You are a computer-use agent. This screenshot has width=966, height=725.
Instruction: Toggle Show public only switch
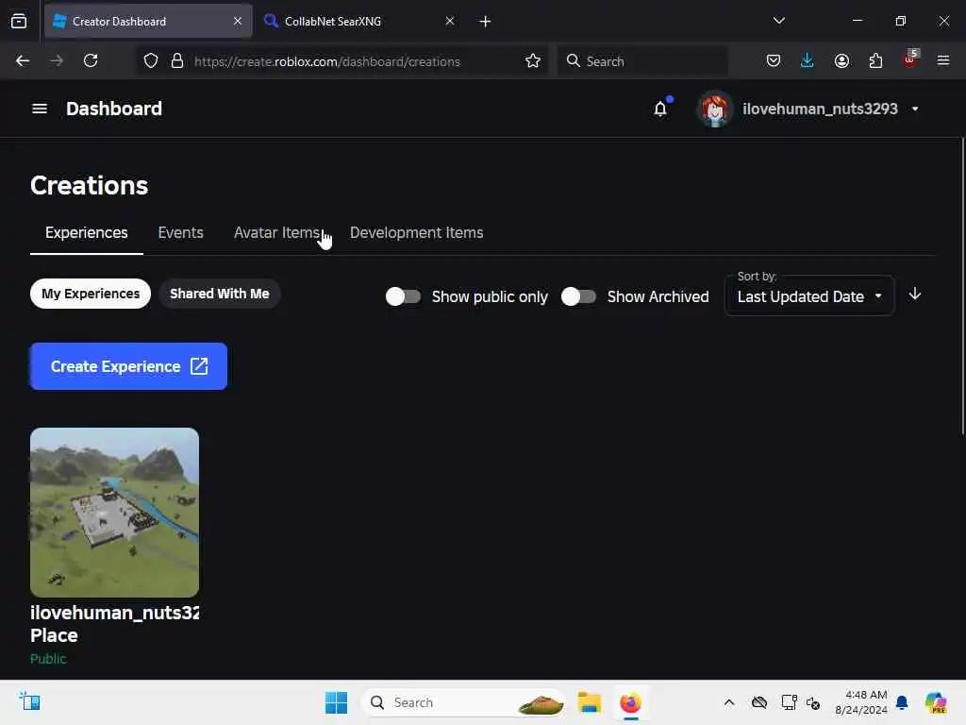click(x=403, y=296)
